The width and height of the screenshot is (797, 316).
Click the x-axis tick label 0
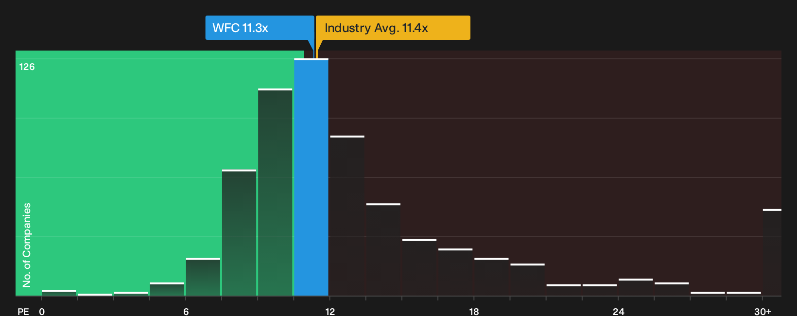tap(42, 311)
